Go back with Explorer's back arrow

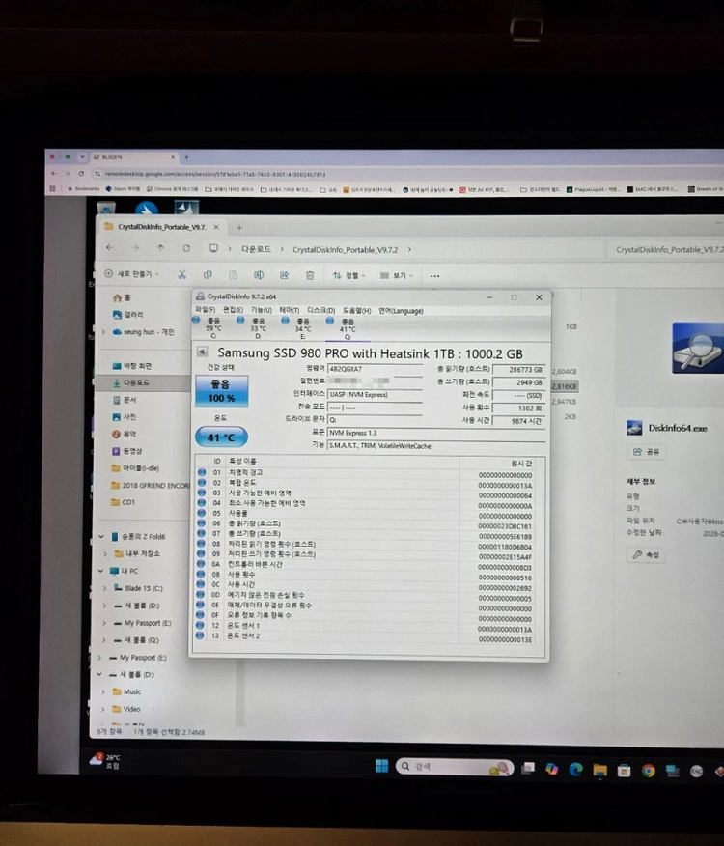coord(110,247)
